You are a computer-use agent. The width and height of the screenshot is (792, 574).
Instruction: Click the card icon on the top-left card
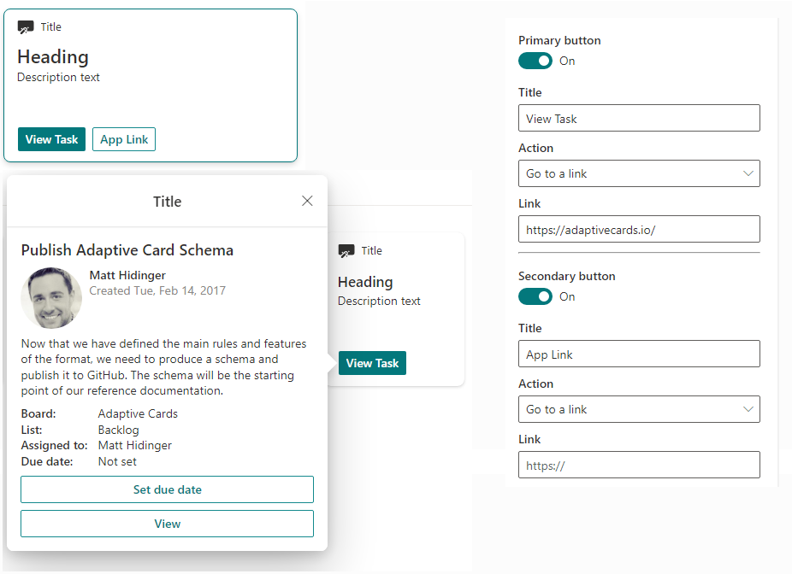click(x=26, y=27)
